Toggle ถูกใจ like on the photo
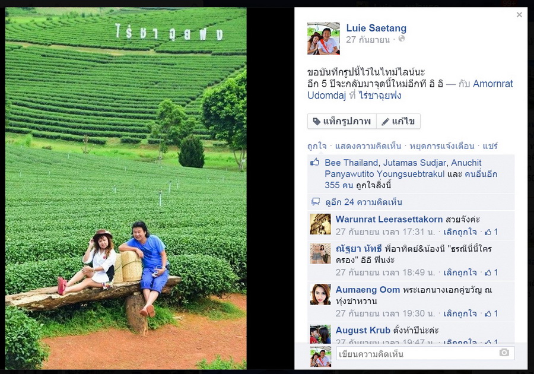 (x=317, y=146)
